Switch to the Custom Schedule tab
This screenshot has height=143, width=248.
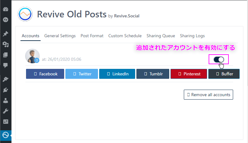(125, 36)
